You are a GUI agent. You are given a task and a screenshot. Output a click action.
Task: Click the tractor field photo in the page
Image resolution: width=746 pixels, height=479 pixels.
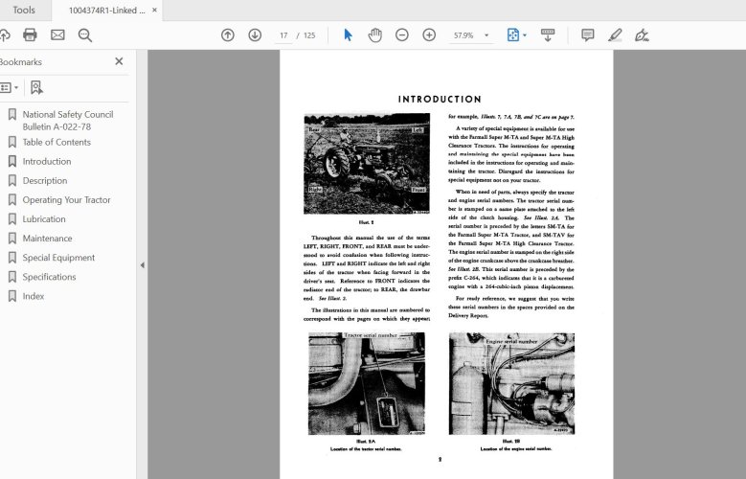367,164
